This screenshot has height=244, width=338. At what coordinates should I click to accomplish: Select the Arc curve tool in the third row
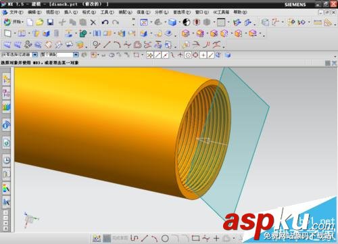117,45
